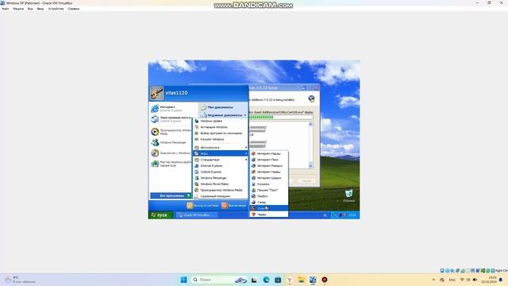The image size is (508, 286).
Task: Start Internet Checkers (Интернет-Шашки) game
Action: point(268,178)
